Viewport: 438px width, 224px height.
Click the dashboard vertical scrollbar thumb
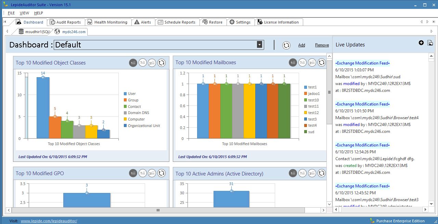point(329,92)
